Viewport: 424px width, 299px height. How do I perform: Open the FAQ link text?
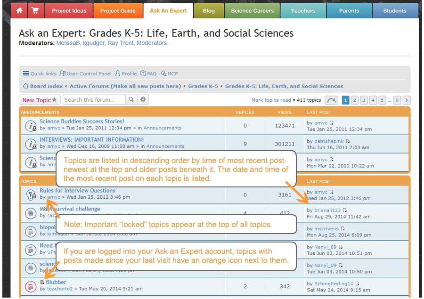(x=152, y=73)
